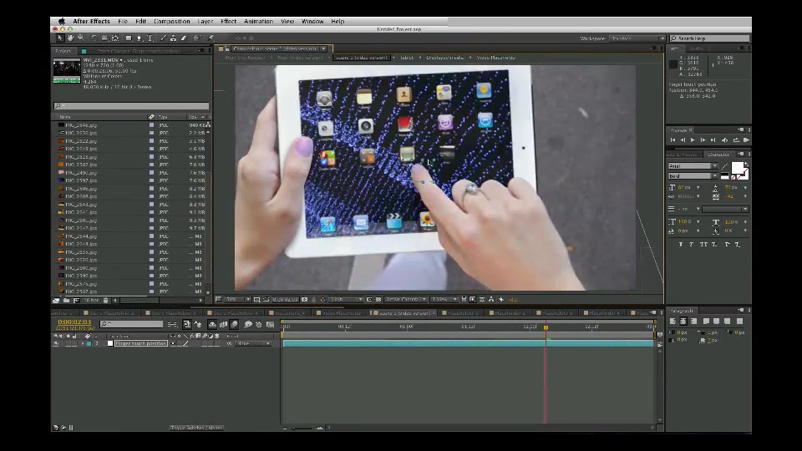Select the Rectangle shape tool
Screen dimensions: 802x451
click(x=129, y=38)
